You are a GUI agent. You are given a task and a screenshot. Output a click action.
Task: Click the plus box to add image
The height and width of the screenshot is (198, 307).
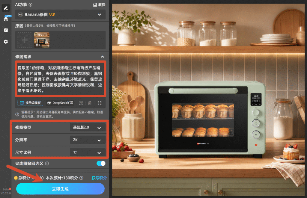tap(25, 40)
